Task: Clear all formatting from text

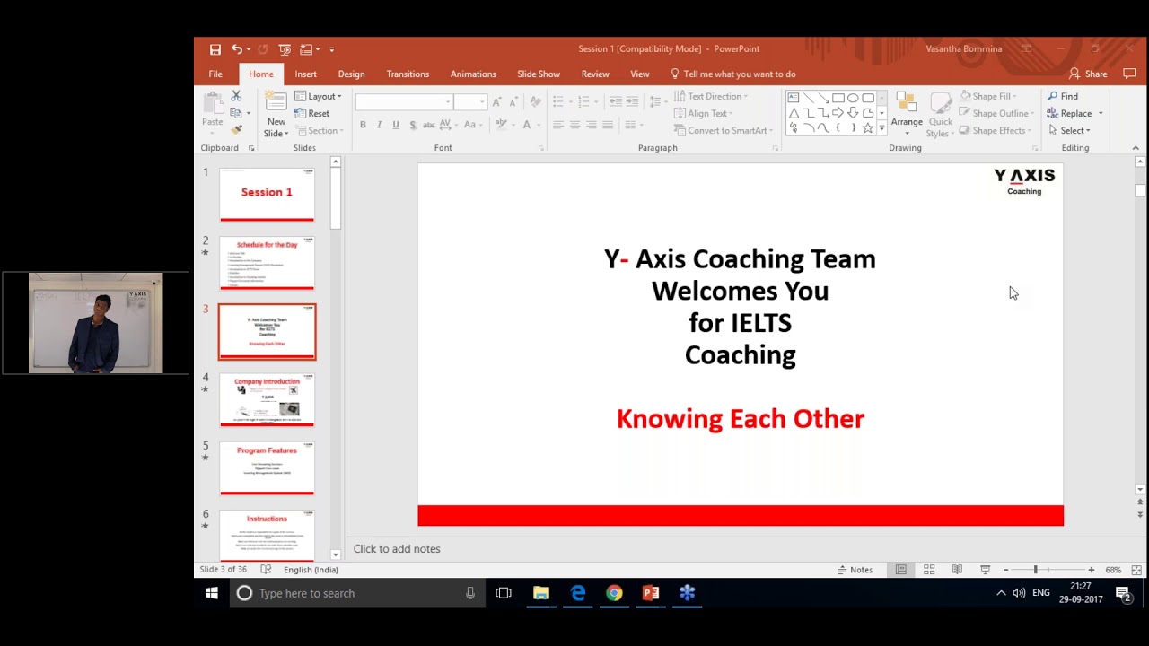Action: point(537,102)
